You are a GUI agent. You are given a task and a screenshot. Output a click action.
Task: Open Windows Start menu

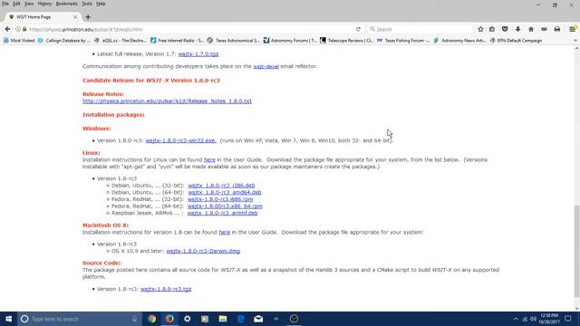click(x=8, y=319)
